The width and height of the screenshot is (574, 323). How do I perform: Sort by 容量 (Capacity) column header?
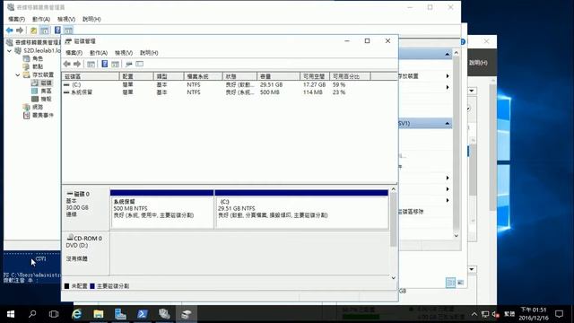pos(278,76)
